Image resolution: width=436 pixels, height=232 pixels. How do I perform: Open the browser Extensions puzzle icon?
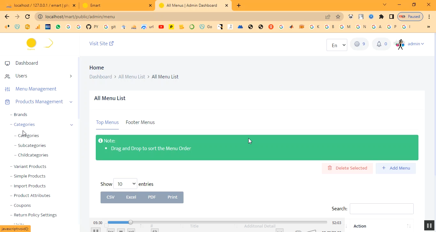point(381,17)
